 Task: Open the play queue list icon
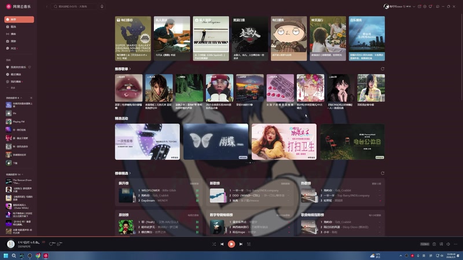249,244
